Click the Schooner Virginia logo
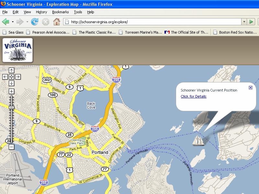Image resolution: width=259 pixels, height=194 pixels. point(18,50)
